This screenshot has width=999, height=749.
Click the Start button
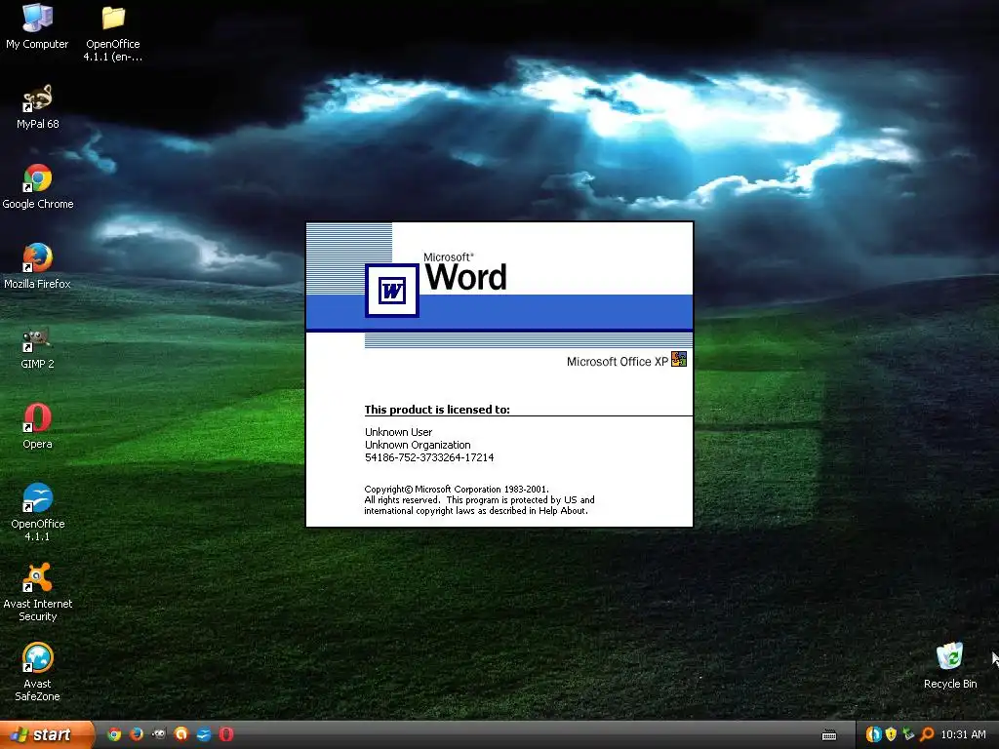click(47, 734)
